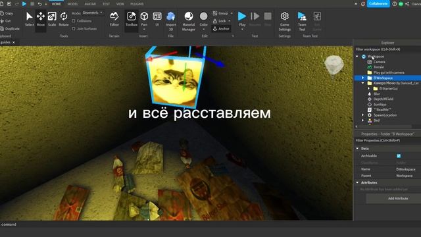Image resolution: width=421 pixels, height=237 pixels.
Task: Click the Filter workspace search field
Action: [388, 49]
